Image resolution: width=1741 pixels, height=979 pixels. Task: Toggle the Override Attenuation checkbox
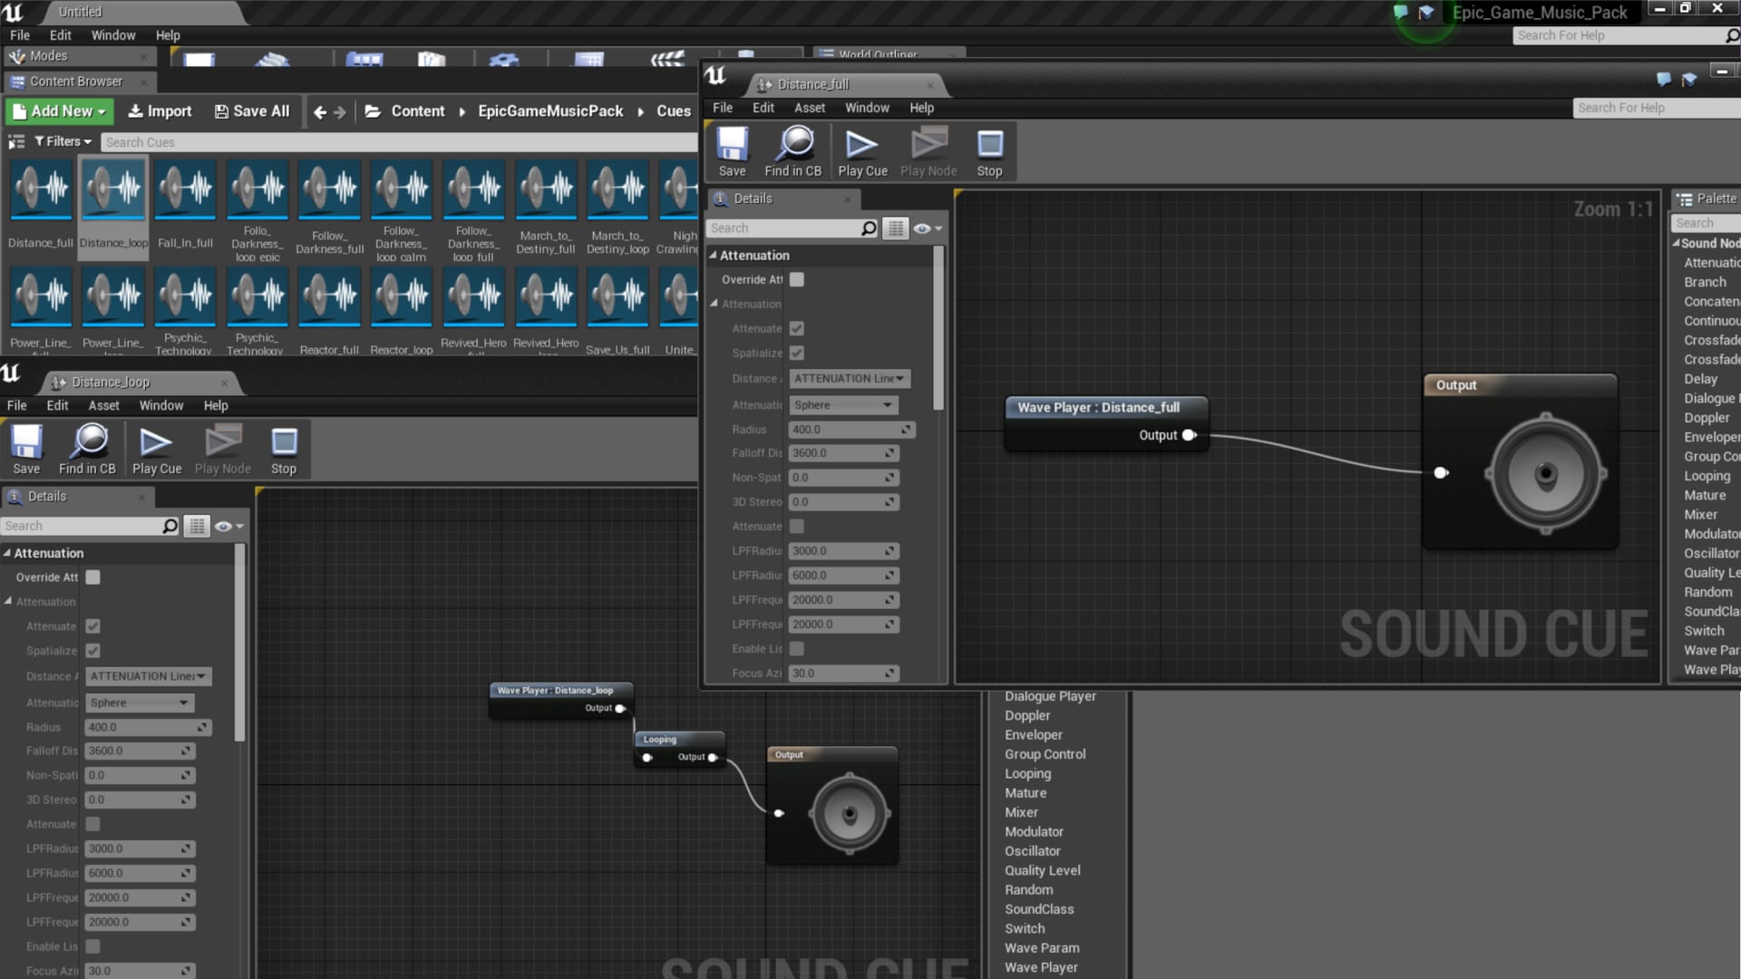[796, 279]
